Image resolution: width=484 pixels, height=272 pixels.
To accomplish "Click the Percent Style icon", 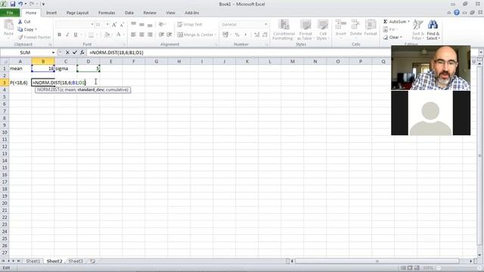I will pos(237,35).
